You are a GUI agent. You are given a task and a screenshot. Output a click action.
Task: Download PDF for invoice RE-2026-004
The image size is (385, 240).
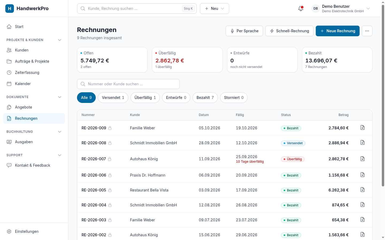363,205
